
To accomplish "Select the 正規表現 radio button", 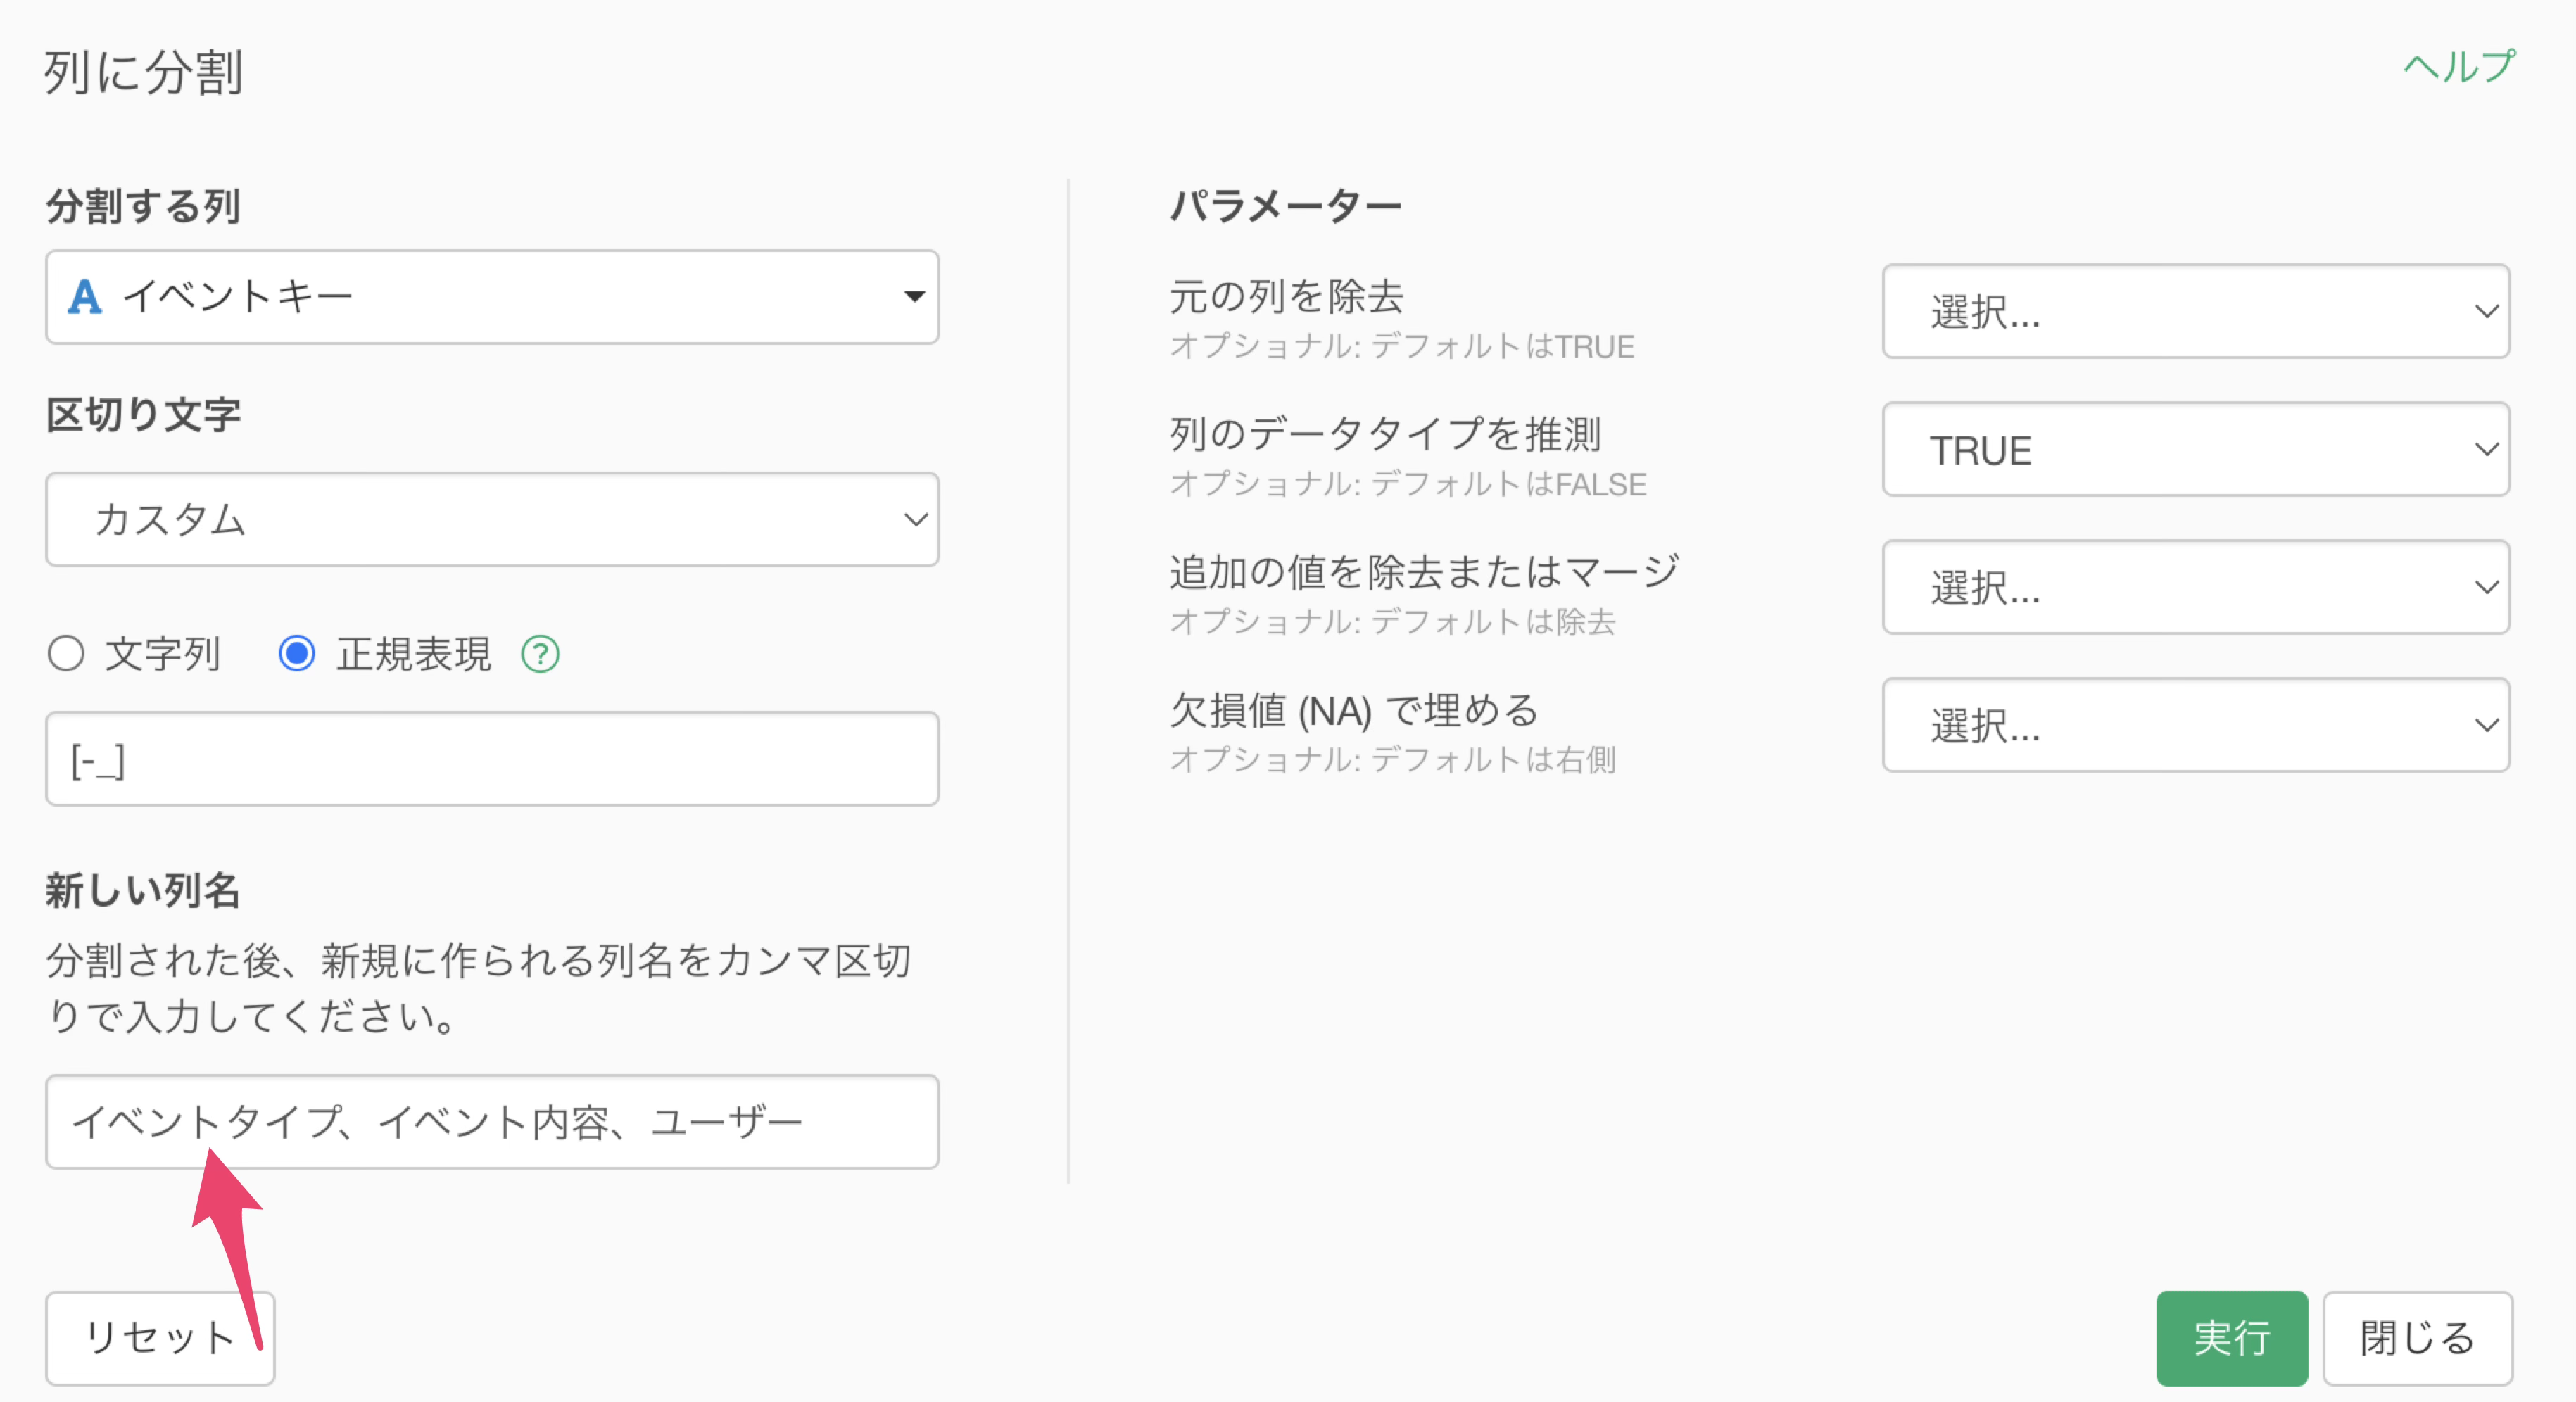I will [x=296, y=654].
